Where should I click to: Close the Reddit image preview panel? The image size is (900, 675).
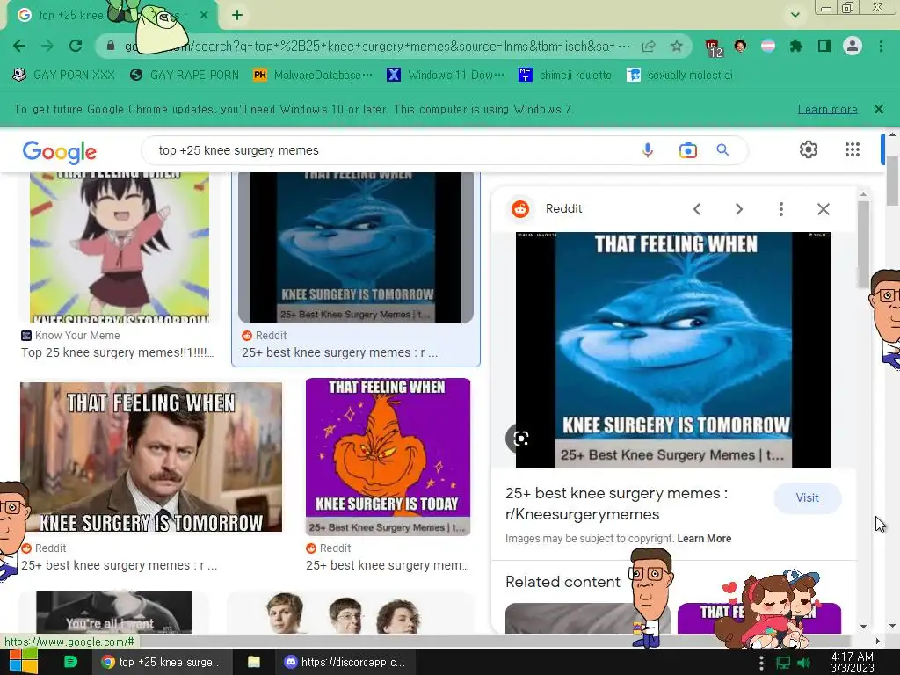823,209
